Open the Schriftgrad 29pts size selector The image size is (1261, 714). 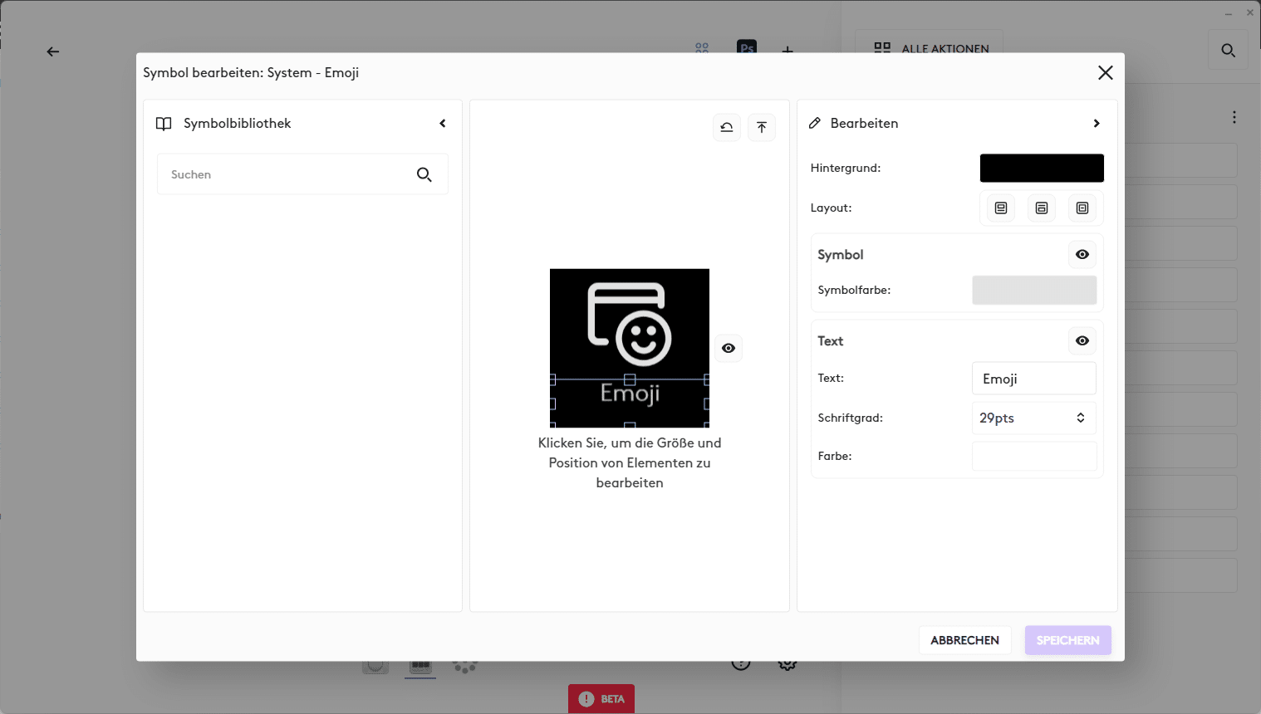[1033, 418]
